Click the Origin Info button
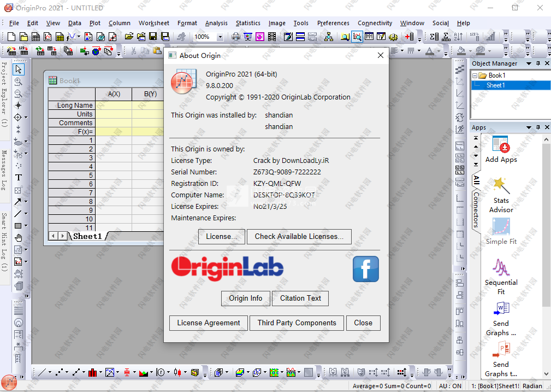The height and width of the screenshot is (392, 551). pyautogui.click(x=246, y=299)
